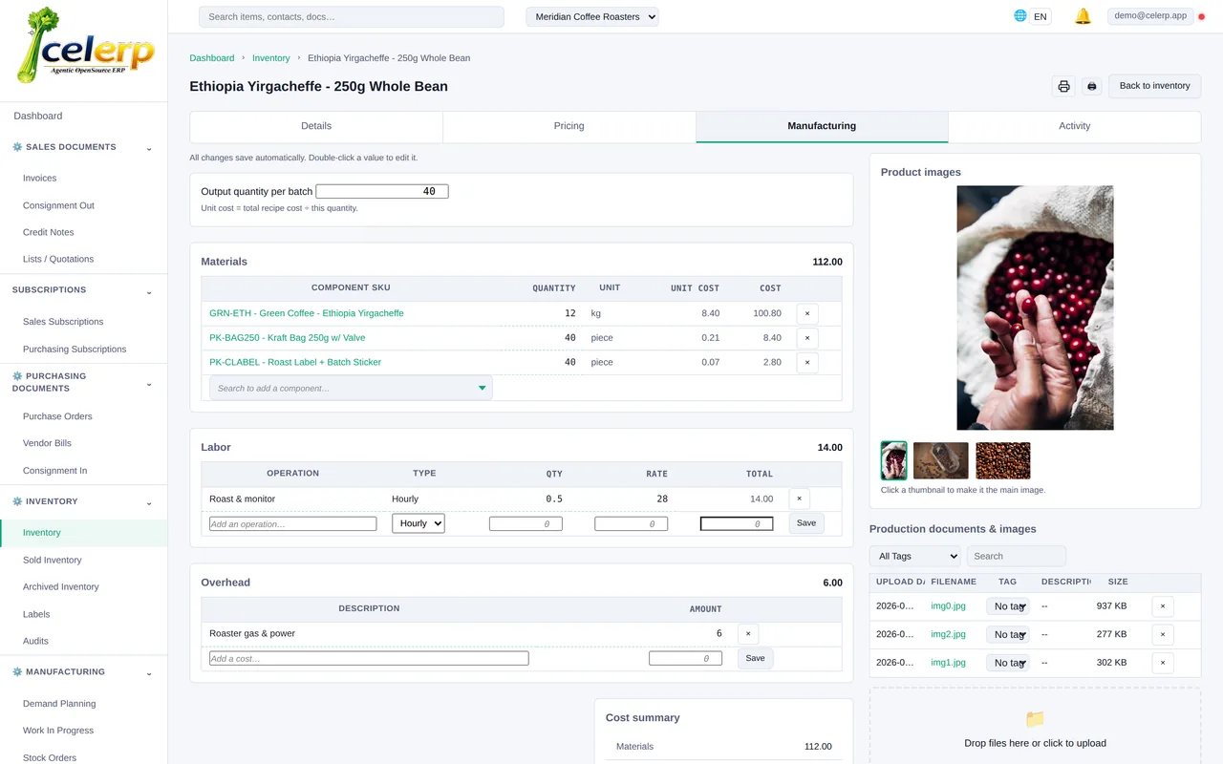Viewport: 1223px width, 764px height.
Task: Delete the Roaster gas & power overhead
Action: (748, 633)
